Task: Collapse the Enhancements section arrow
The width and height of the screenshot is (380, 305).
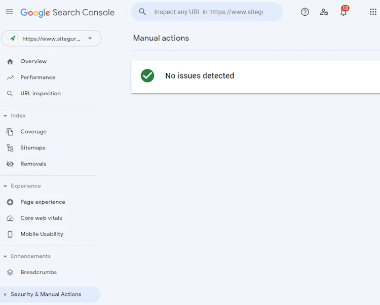Action: point(5,256)
